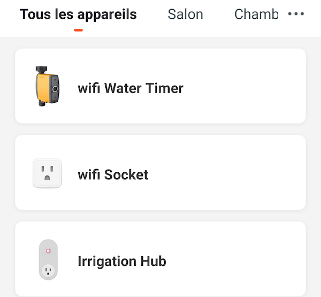Click the word Hub in the last device name

pos(154,261)
